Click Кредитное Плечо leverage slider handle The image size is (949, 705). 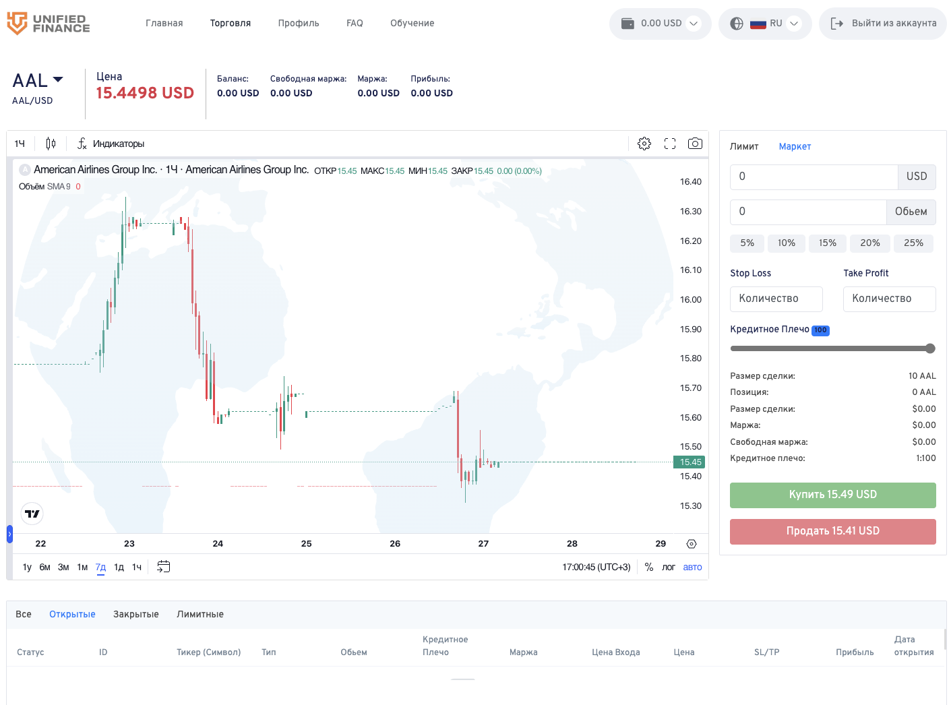[x=930, y=348]
